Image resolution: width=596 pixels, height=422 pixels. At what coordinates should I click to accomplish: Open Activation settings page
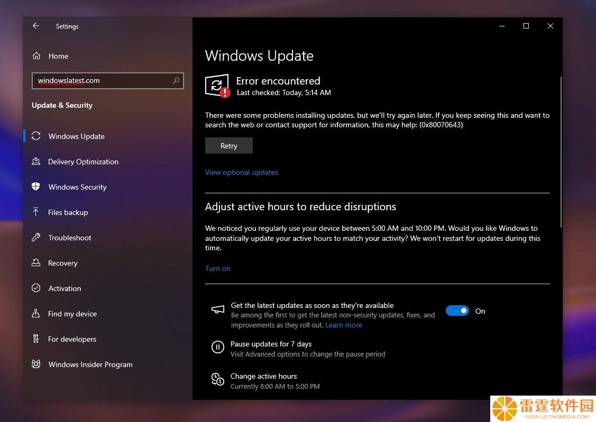click(x=65, y=288)
